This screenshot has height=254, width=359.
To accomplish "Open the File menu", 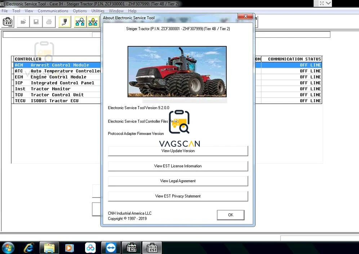I will click(5, 11).
